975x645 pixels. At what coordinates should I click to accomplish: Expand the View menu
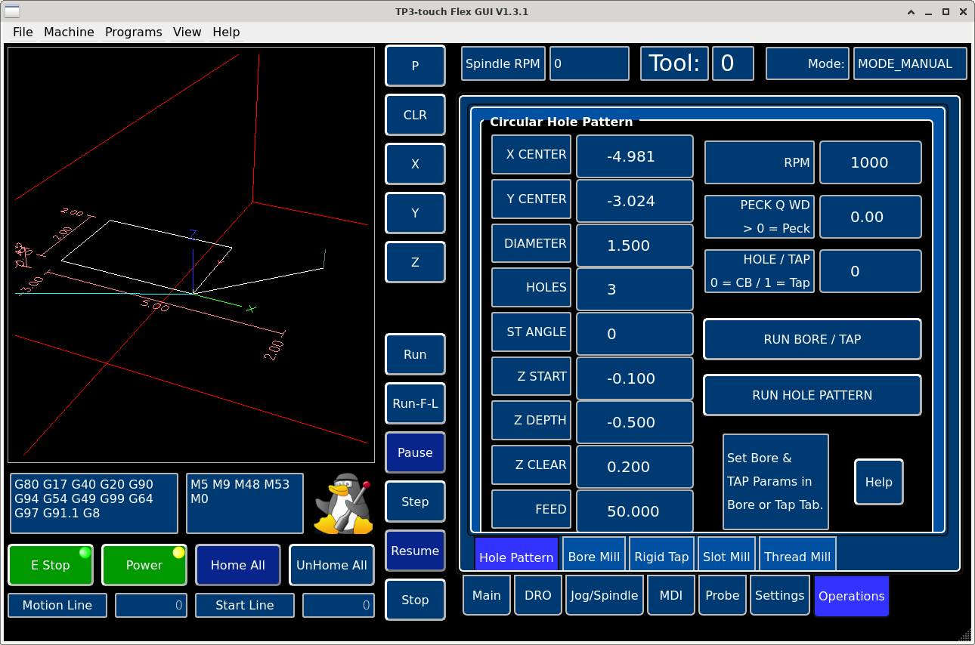coord(187,32)
